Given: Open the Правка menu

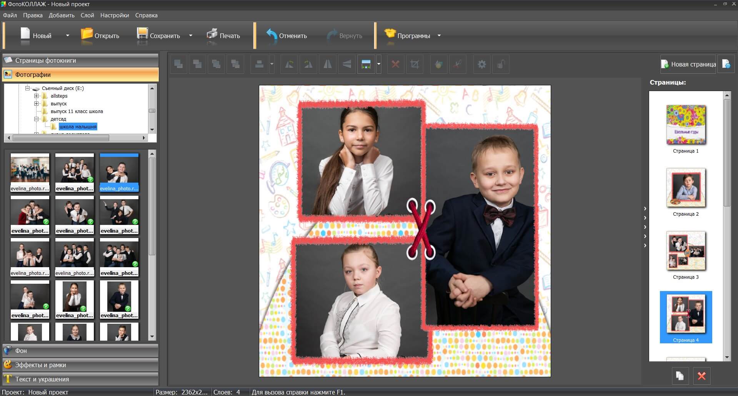Looking at the screenshot, I should click(x=33, y=15).
